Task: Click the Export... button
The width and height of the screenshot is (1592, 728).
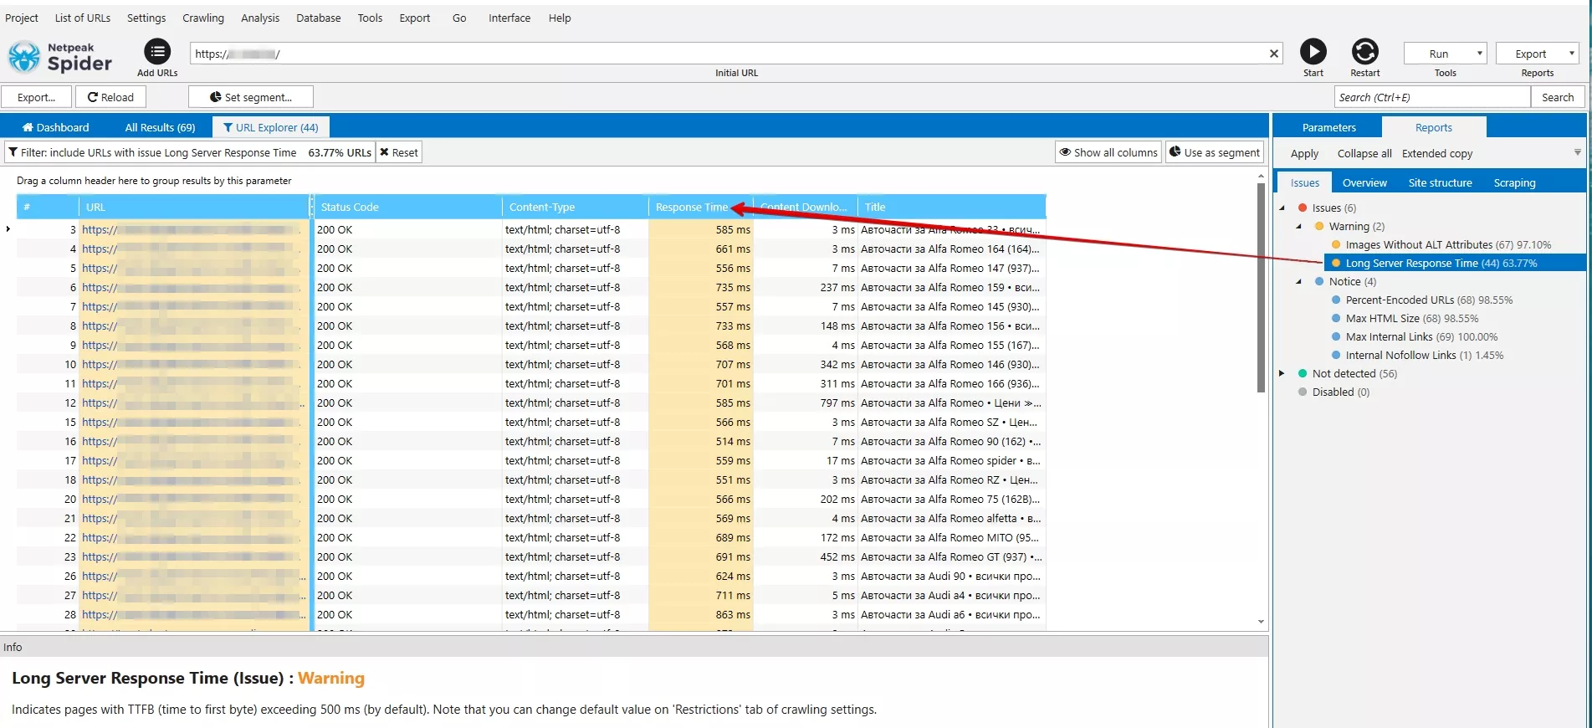Action: pos(37,97)
